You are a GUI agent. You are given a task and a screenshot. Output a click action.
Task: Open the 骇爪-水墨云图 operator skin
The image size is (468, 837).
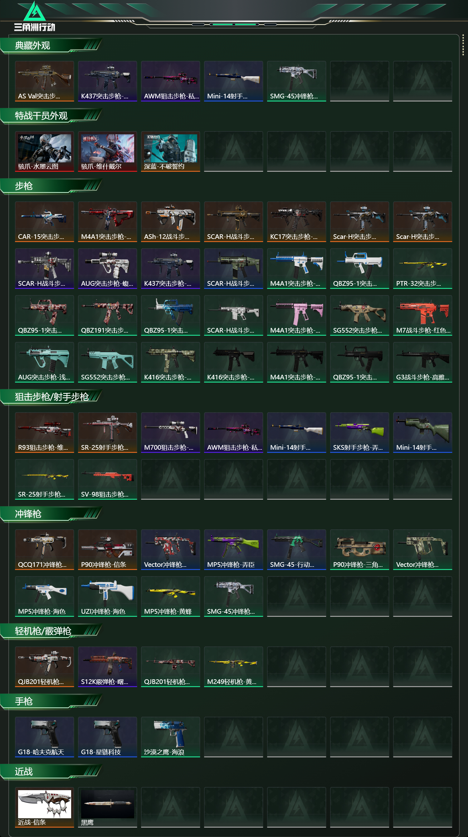click(x=45, y=151)
